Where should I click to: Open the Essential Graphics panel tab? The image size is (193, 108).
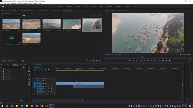tap(43, 10)
